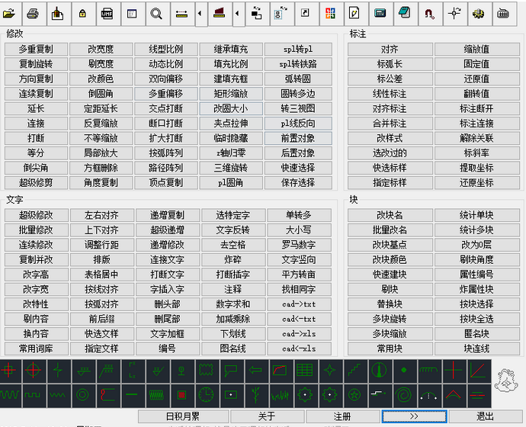Select the speech bubble symbol
The height and width of the screenshot is (427, 526).
231,371
